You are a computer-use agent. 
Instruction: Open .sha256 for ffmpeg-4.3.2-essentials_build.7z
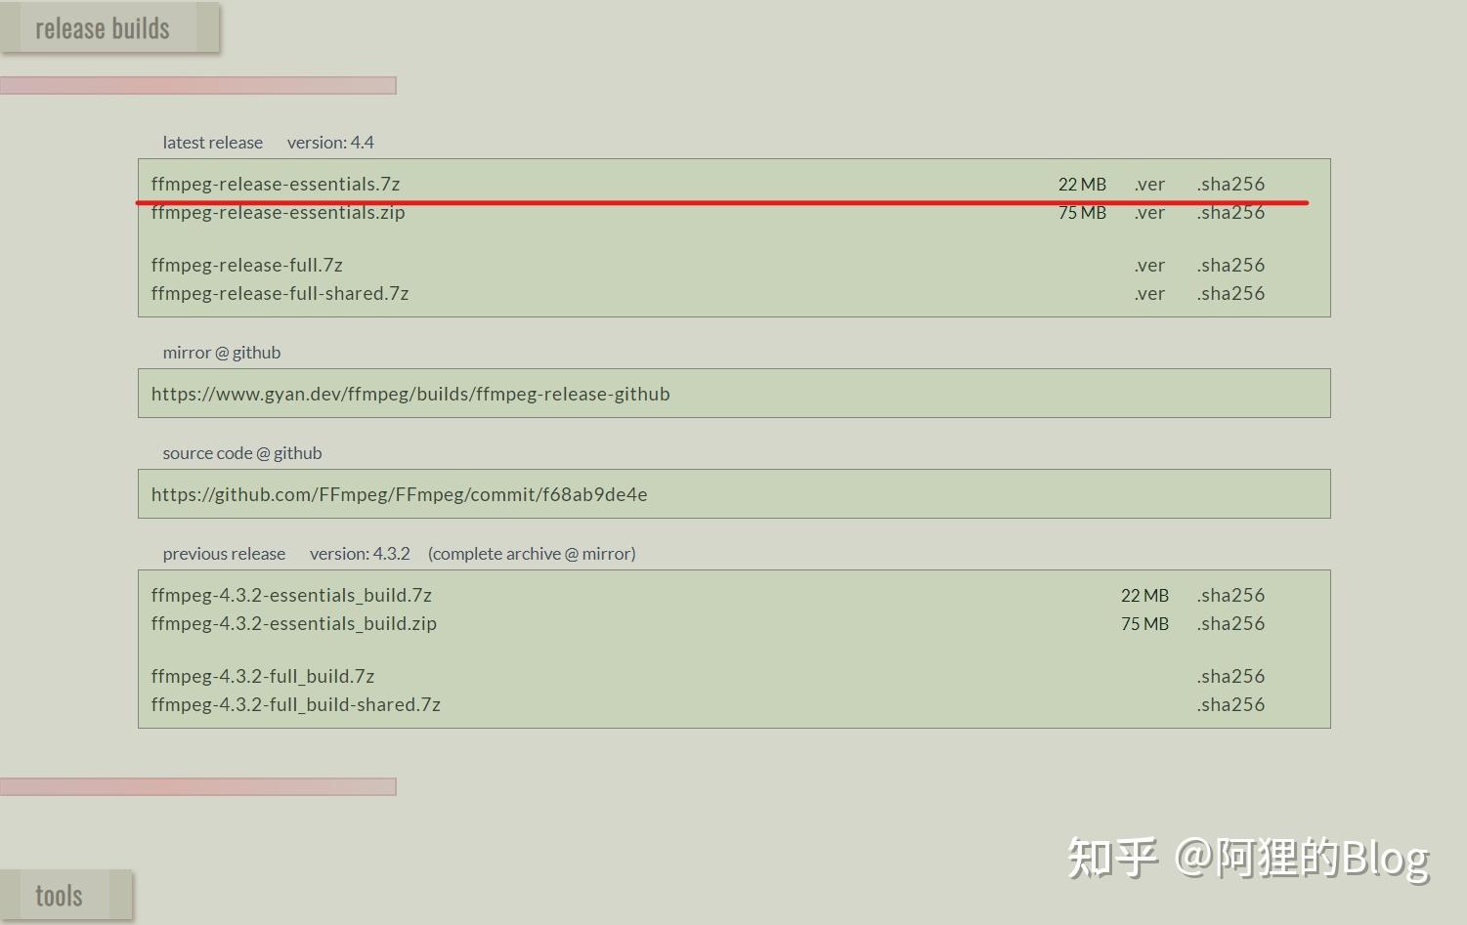coord(1230,595)
